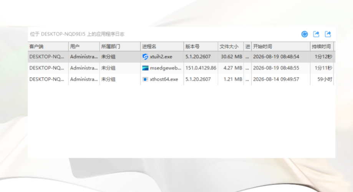The width and height of the screenshot is (353, 192).
Task: Click the ellipsis cell in xthost64 row
Action: click(247, 79)
